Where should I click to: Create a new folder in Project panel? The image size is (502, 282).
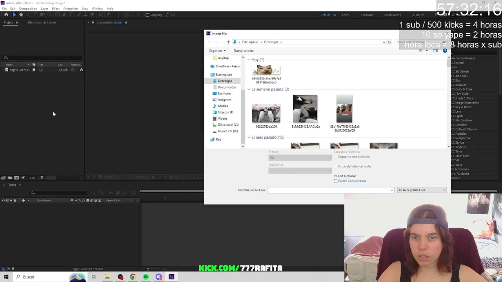(x=10, y=178)
